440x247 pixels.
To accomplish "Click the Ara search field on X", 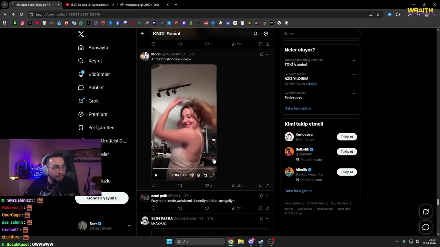I will (321, 34).
